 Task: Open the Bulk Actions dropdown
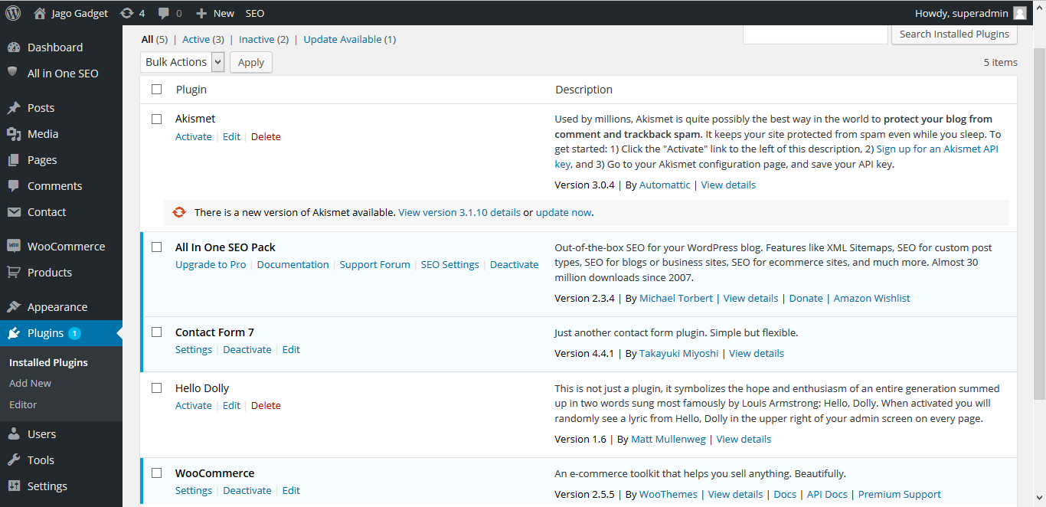pos(182,62)
